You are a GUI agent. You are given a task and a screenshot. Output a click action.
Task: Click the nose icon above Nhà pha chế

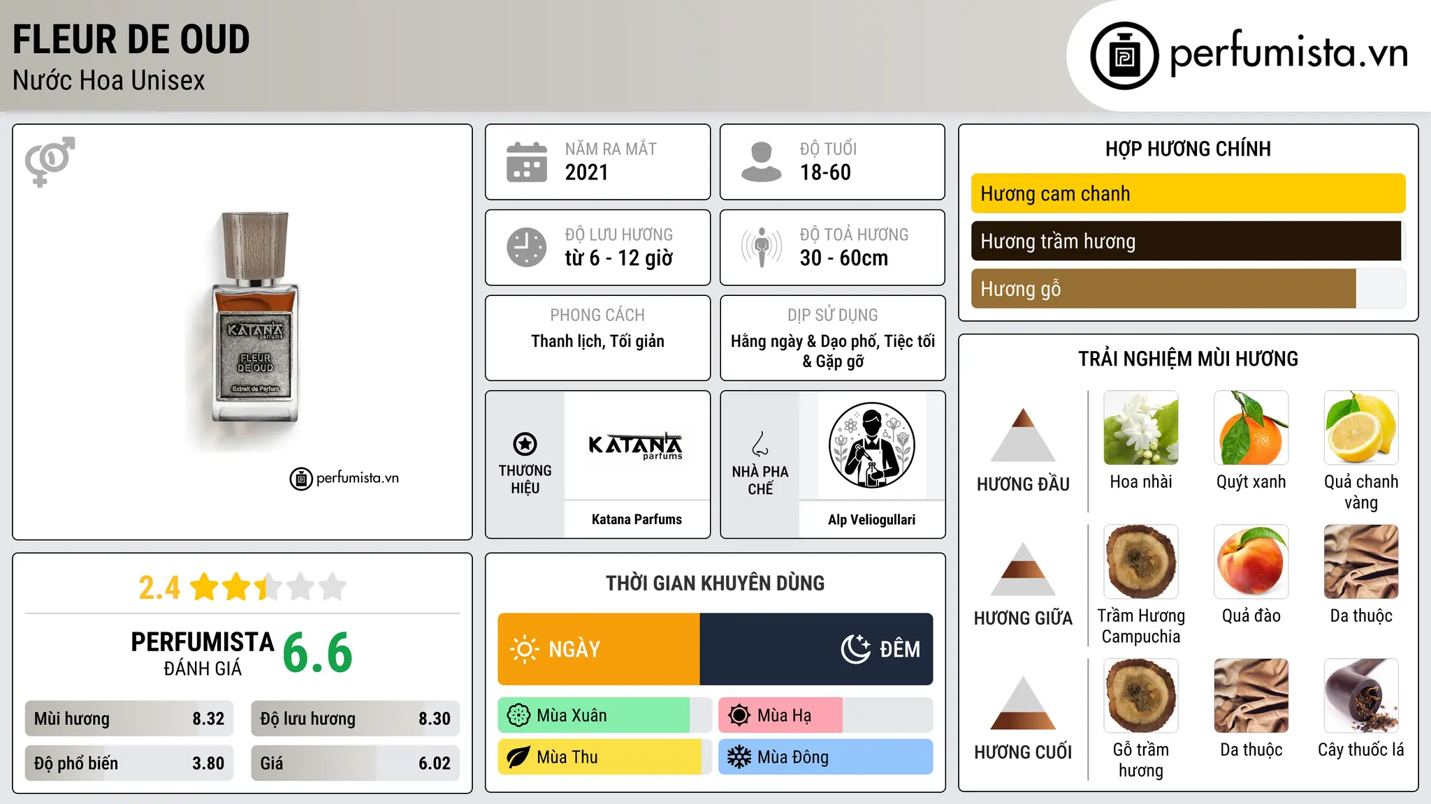(x=760, y=444)
